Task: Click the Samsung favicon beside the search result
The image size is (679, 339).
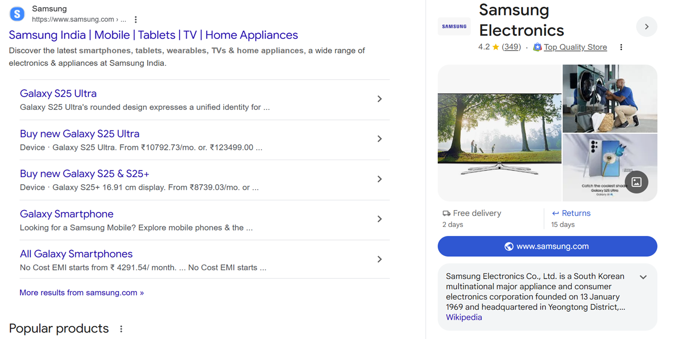Action: [x=17, y=14]
